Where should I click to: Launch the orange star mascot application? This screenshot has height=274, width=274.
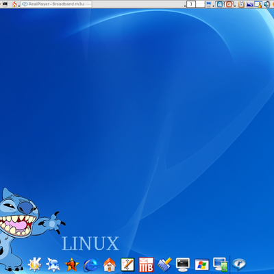[x=72, y=264]
